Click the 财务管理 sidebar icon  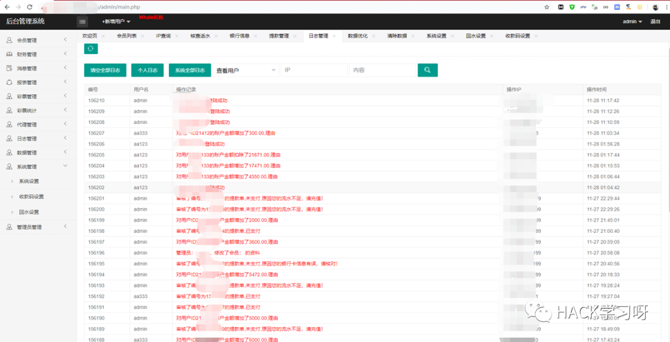tap(9, 55)
